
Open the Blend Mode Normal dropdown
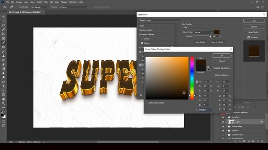204,32
